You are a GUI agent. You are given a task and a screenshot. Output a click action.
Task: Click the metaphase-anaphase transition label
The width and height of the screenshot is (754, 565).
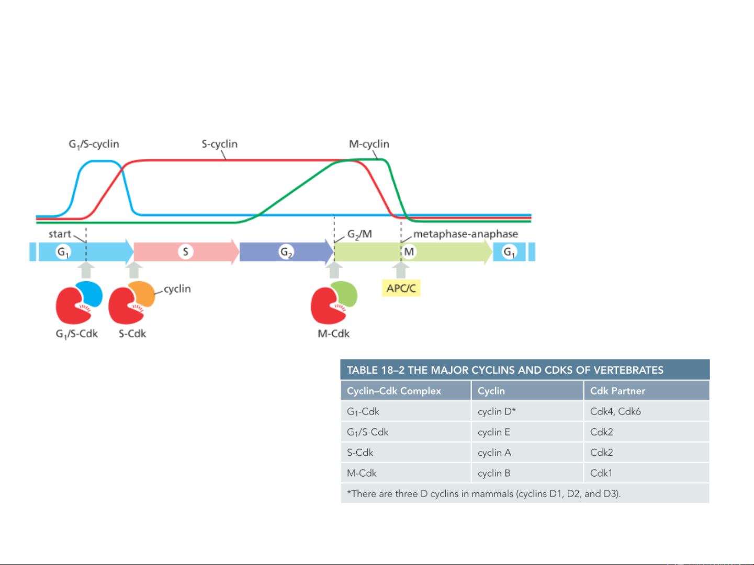click(x=465, y=234)
